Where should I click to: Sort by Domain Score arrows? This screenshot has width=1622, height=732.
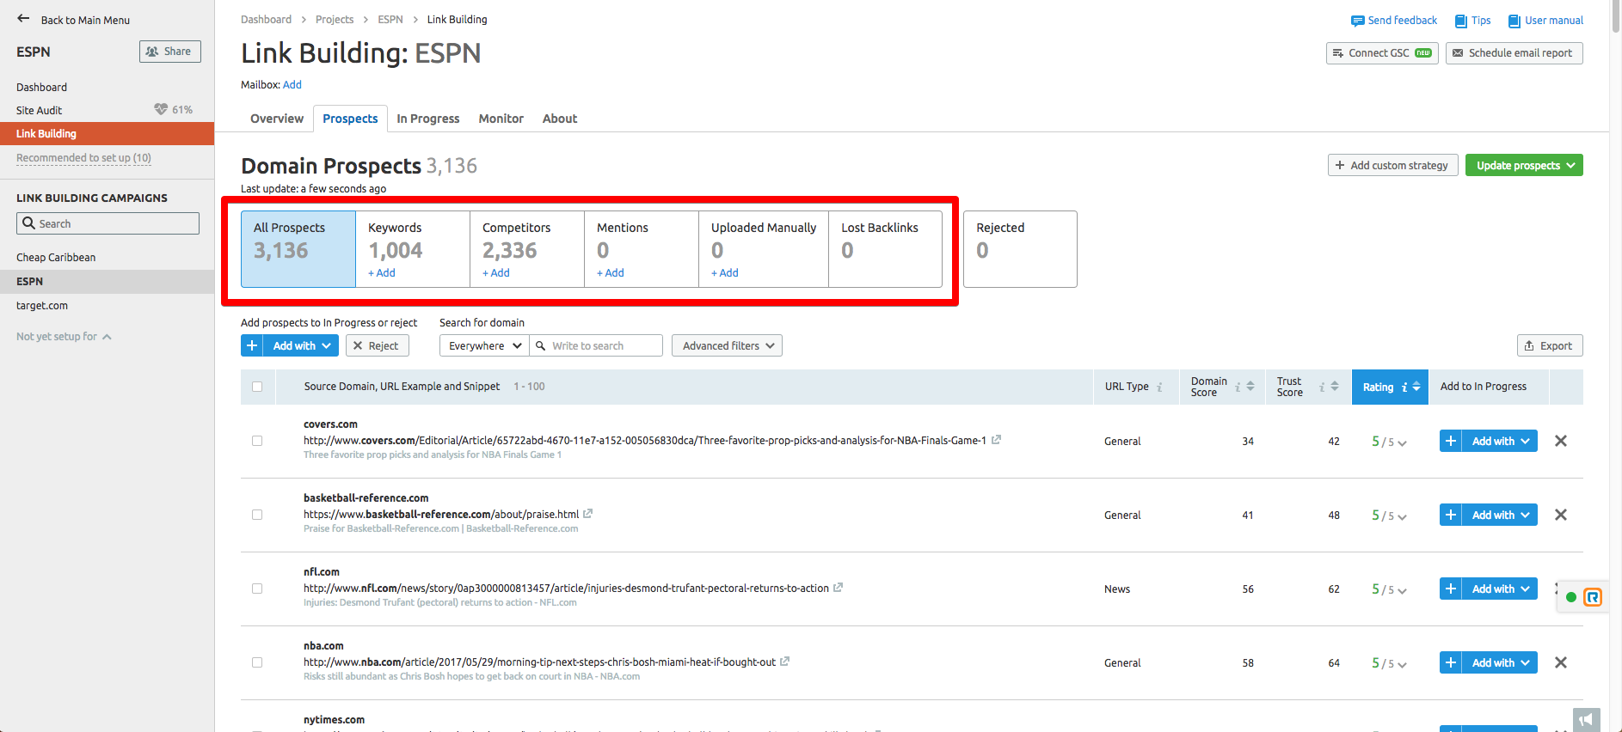click(x=1250, y=387)
